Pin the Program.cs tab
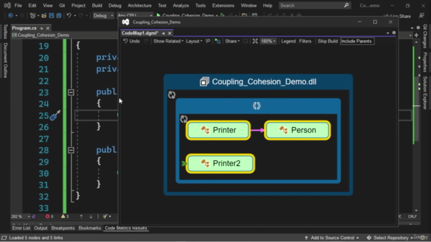The image size is (431, 242). (42, 28)
